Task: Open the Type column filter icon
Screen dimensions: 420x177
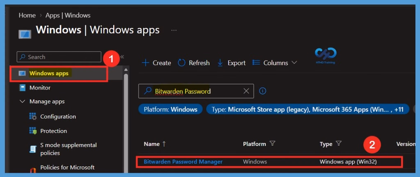Action: [x=338, y=143]
